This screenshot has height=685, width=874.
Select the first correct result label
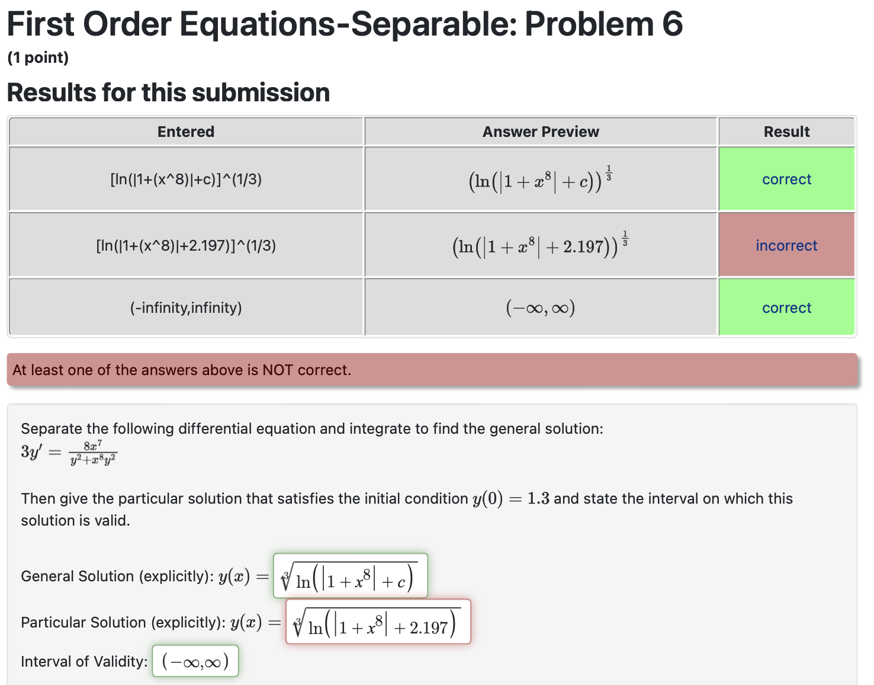tap(786, 179)
